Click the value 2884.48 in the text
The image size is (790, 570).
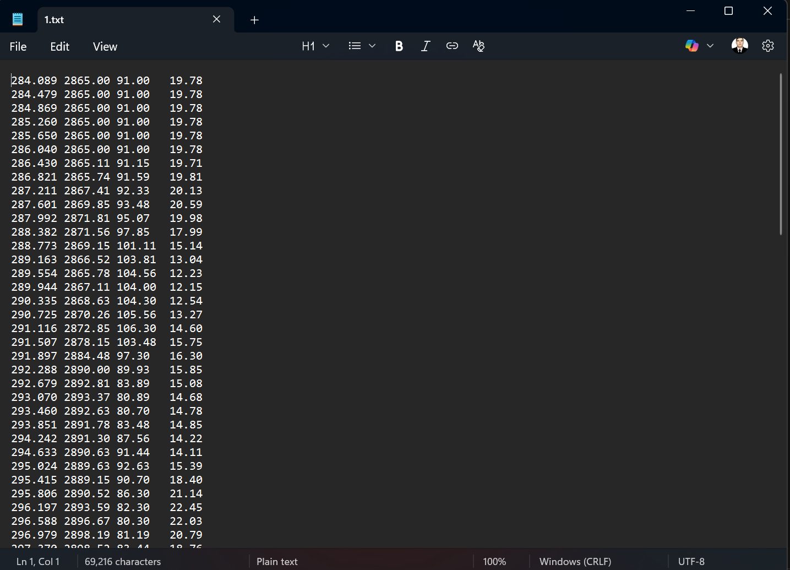pyautogui.click(x=87, y=356)
